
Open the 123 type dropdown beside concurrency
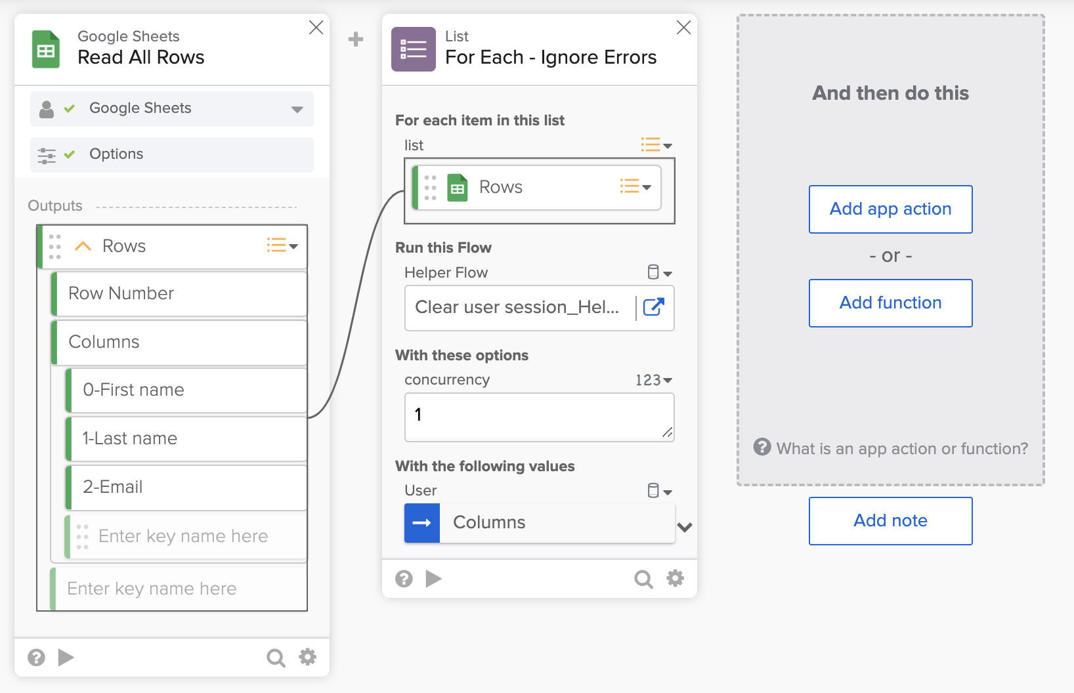[x=655, y=379]
